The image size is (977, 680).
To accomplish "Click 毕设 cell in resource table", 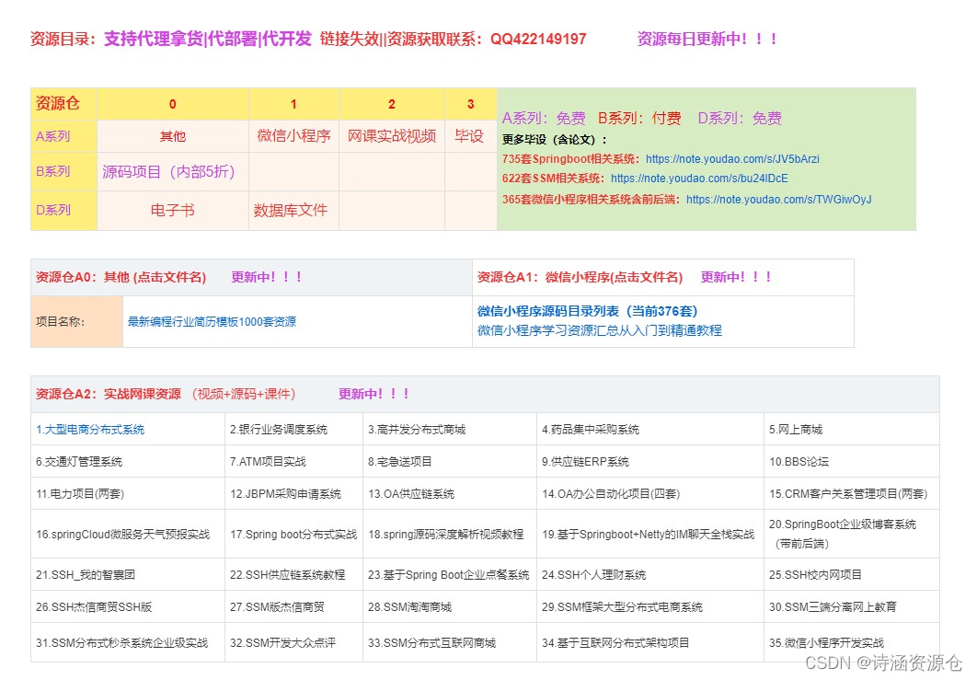I will pyautogui.click(x=470, y=136).
